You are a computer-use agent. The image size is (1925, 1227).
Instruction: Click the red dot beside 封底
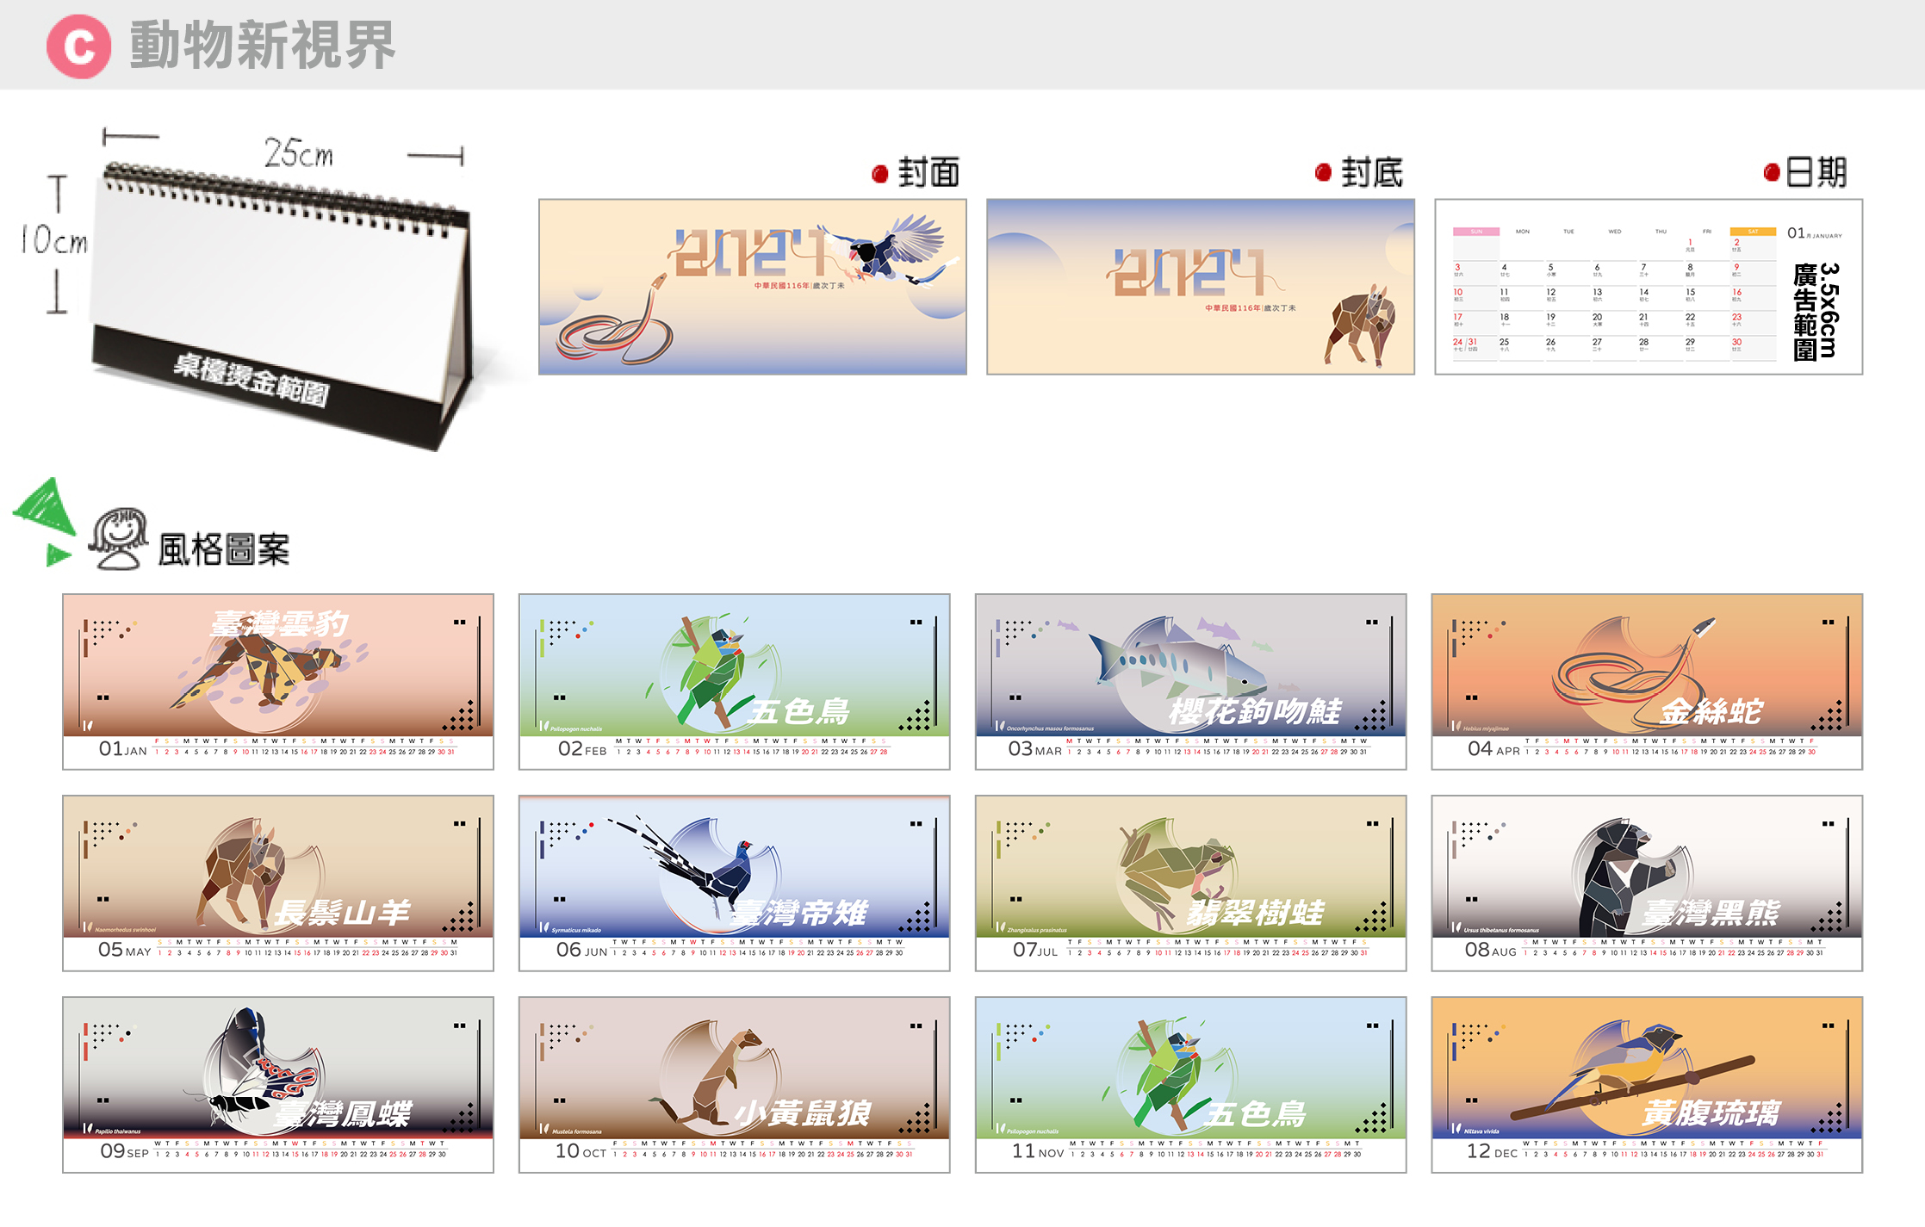pyautogui.click(x=1324, y=172)
